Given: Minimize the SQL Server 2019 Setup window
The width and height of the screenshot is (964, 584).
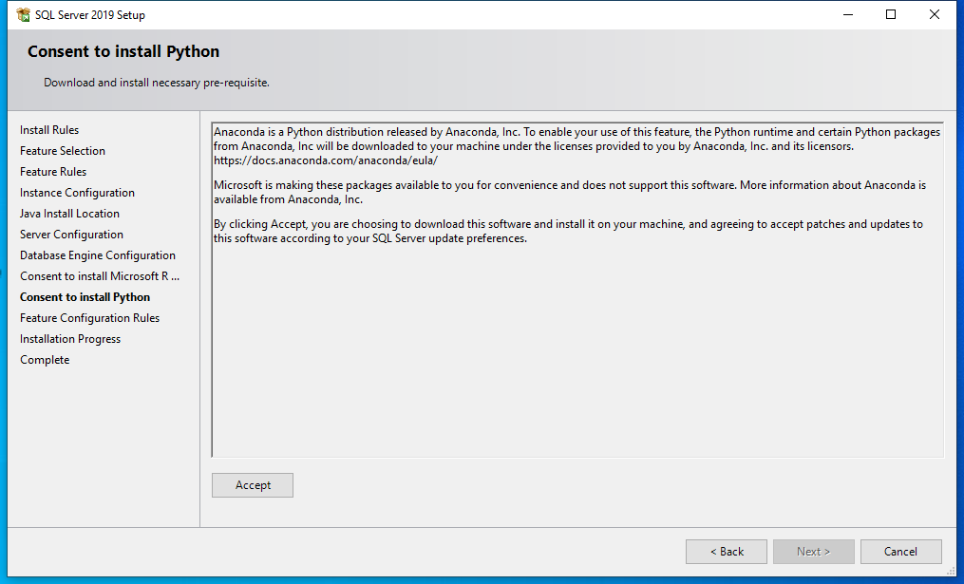Looking at the screenshot, I should pos(847,15).
